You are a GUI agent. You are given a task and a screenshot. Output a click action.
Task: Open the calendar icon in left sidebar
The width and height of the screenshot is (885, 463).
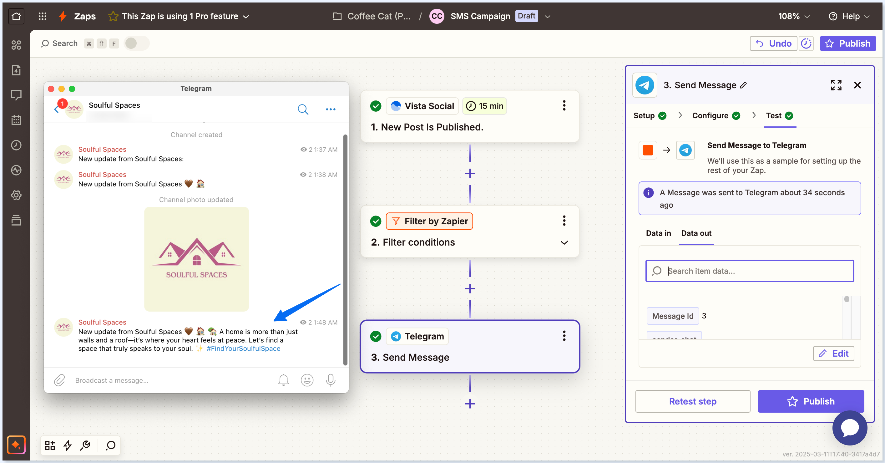click(16, 120)
